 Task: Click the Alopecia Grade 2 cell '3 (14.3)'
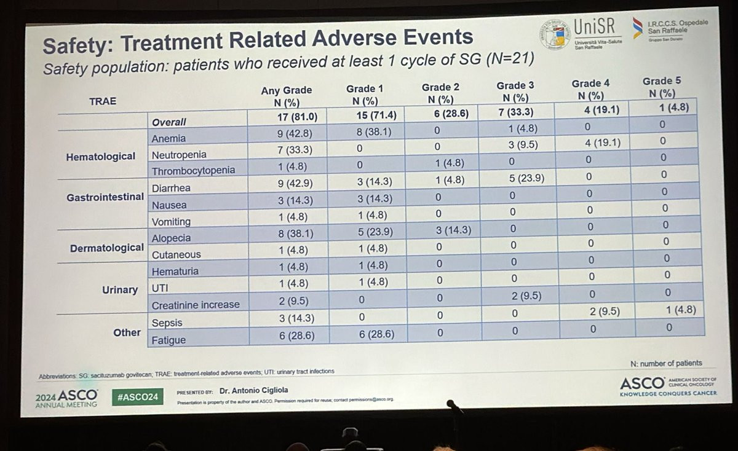click(x=453, y=230)
